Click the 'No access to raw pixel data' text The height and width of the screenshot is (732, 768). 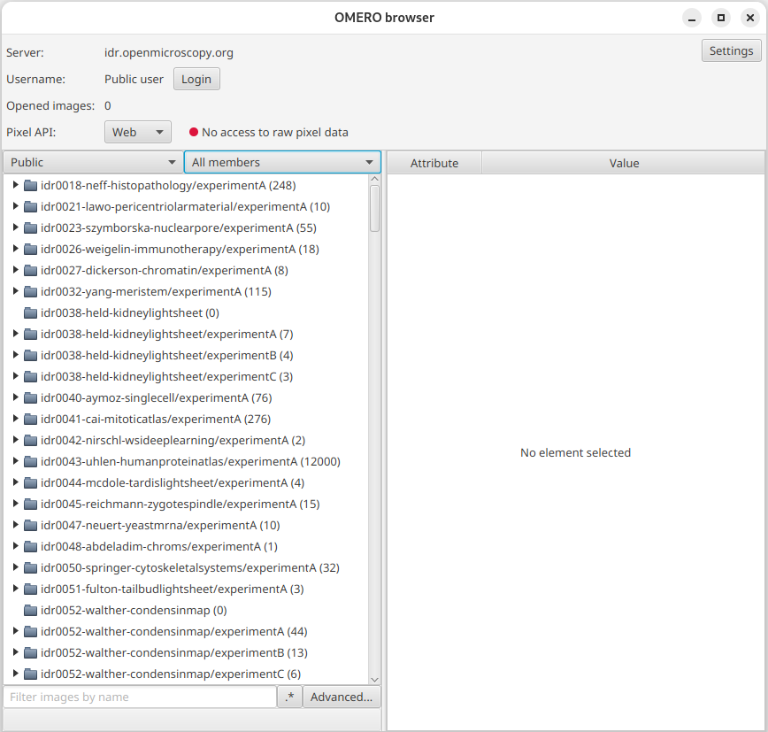tap(275, 132)
